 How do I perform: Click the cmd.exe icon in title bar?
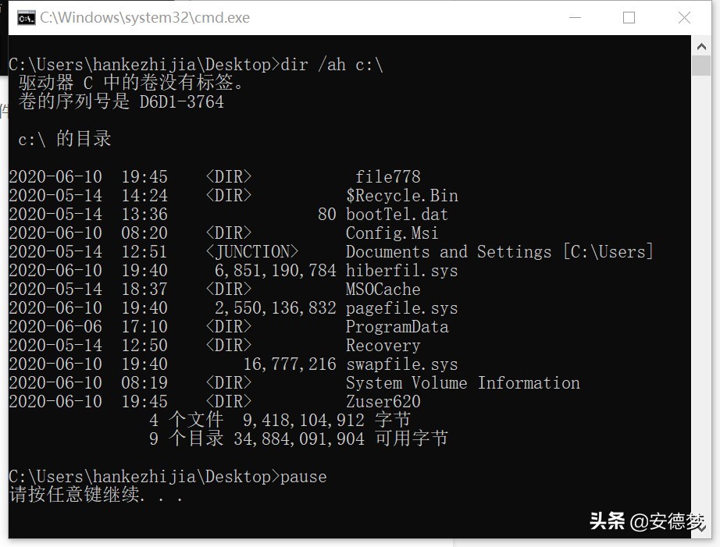(26, 17)
